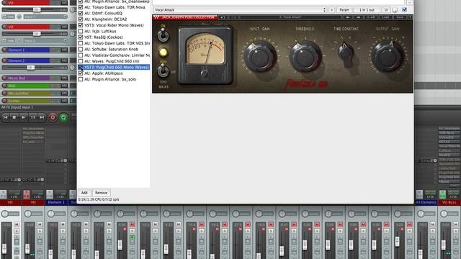Open the Waves preset name display
Screen dimensions: 461x259
click(290, 17)
